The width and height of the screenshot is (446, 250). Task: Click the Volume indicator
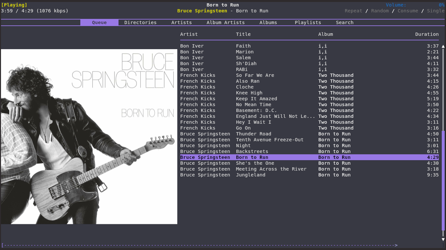point(415,5)
